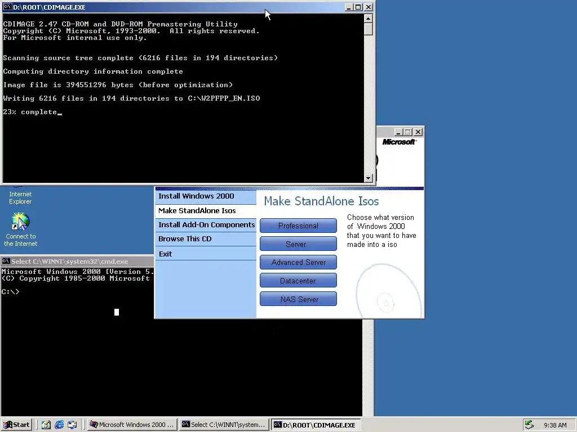Image resolution: width=577 pixels, height=432 pixels.
Task: Click the cmd.exe window title bar
Action: click(x=77, y=261)
